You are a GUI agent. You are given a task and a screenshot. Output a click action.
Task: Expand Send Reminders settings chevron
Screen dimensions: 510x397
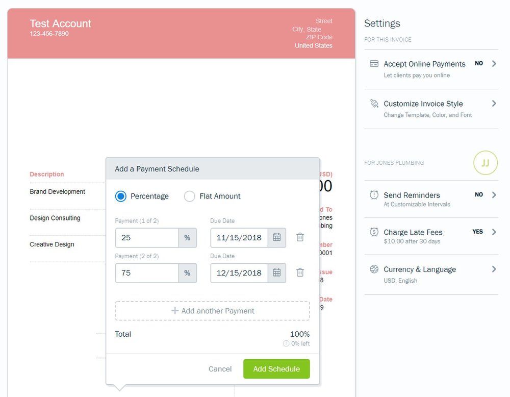[494, 195]
